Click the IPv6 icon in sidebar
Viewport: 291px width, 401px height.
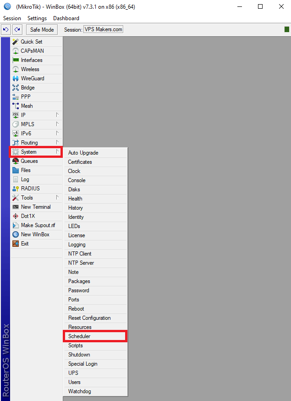16,134
